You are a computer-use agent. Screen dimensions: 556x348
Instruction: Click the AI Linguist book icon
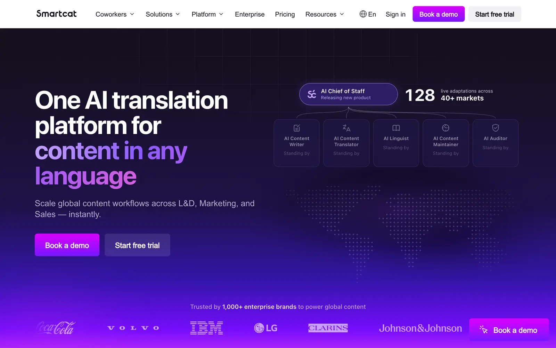(396, 128)
